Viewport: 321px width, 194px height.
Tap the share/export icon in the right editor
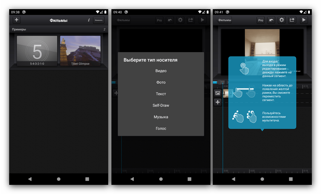pos(292,20)
